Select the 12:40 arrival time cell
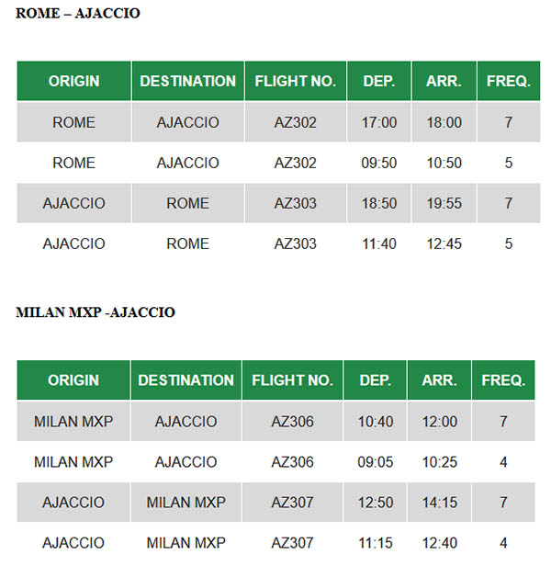The height and width of the screenshot is (566, 551). 439,543
